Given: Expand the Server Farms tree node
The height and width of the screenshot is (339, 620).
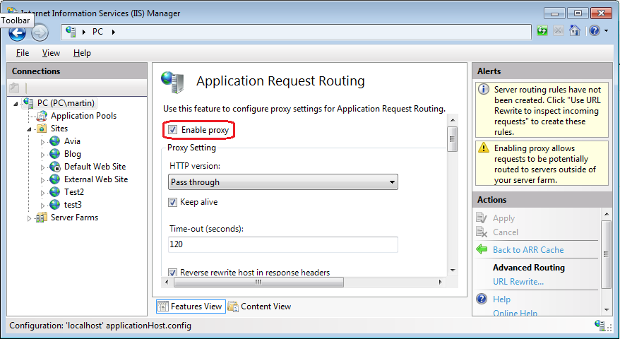Looking at the screenshot, I should tap(30, 218).
